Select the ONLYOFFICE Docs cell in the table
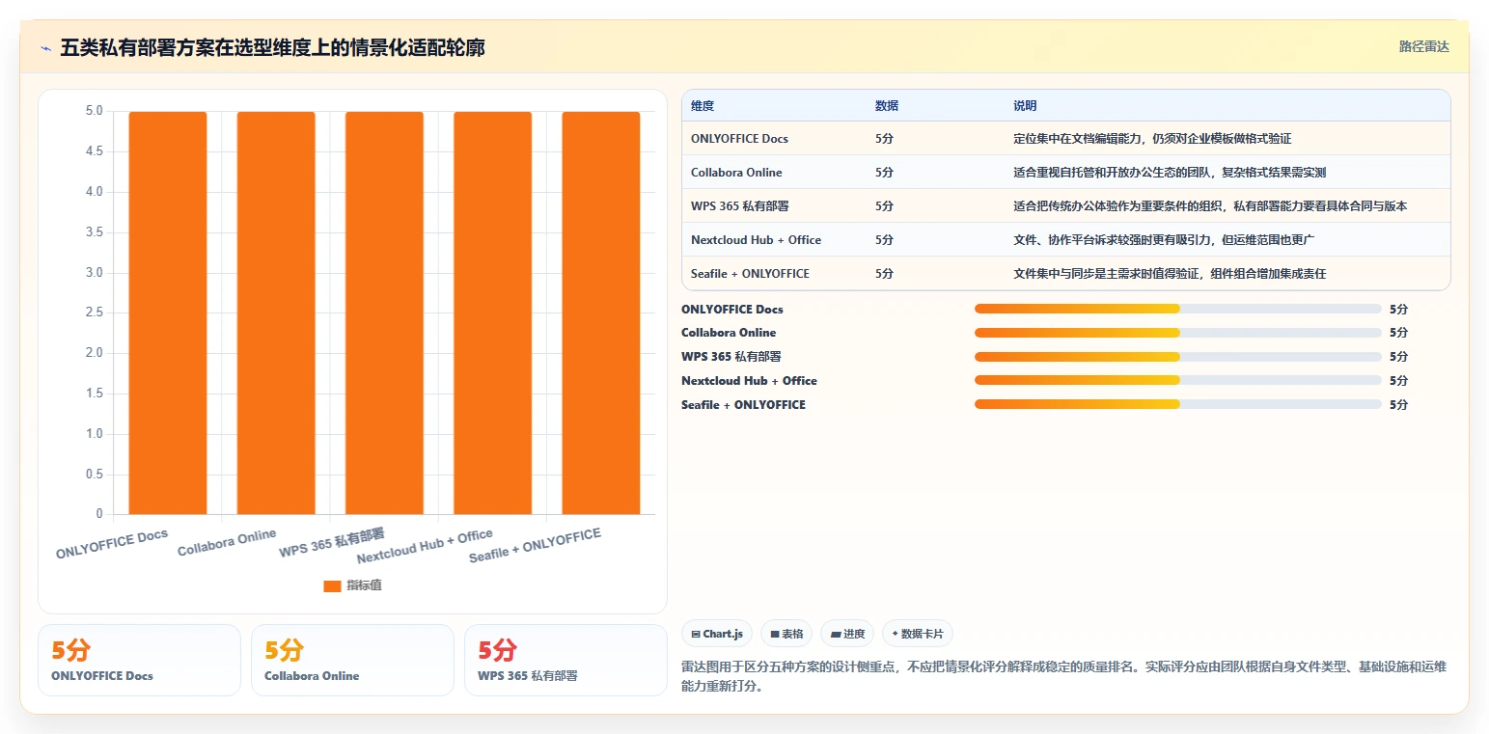 pyautogui.click(x=739, y=139)
